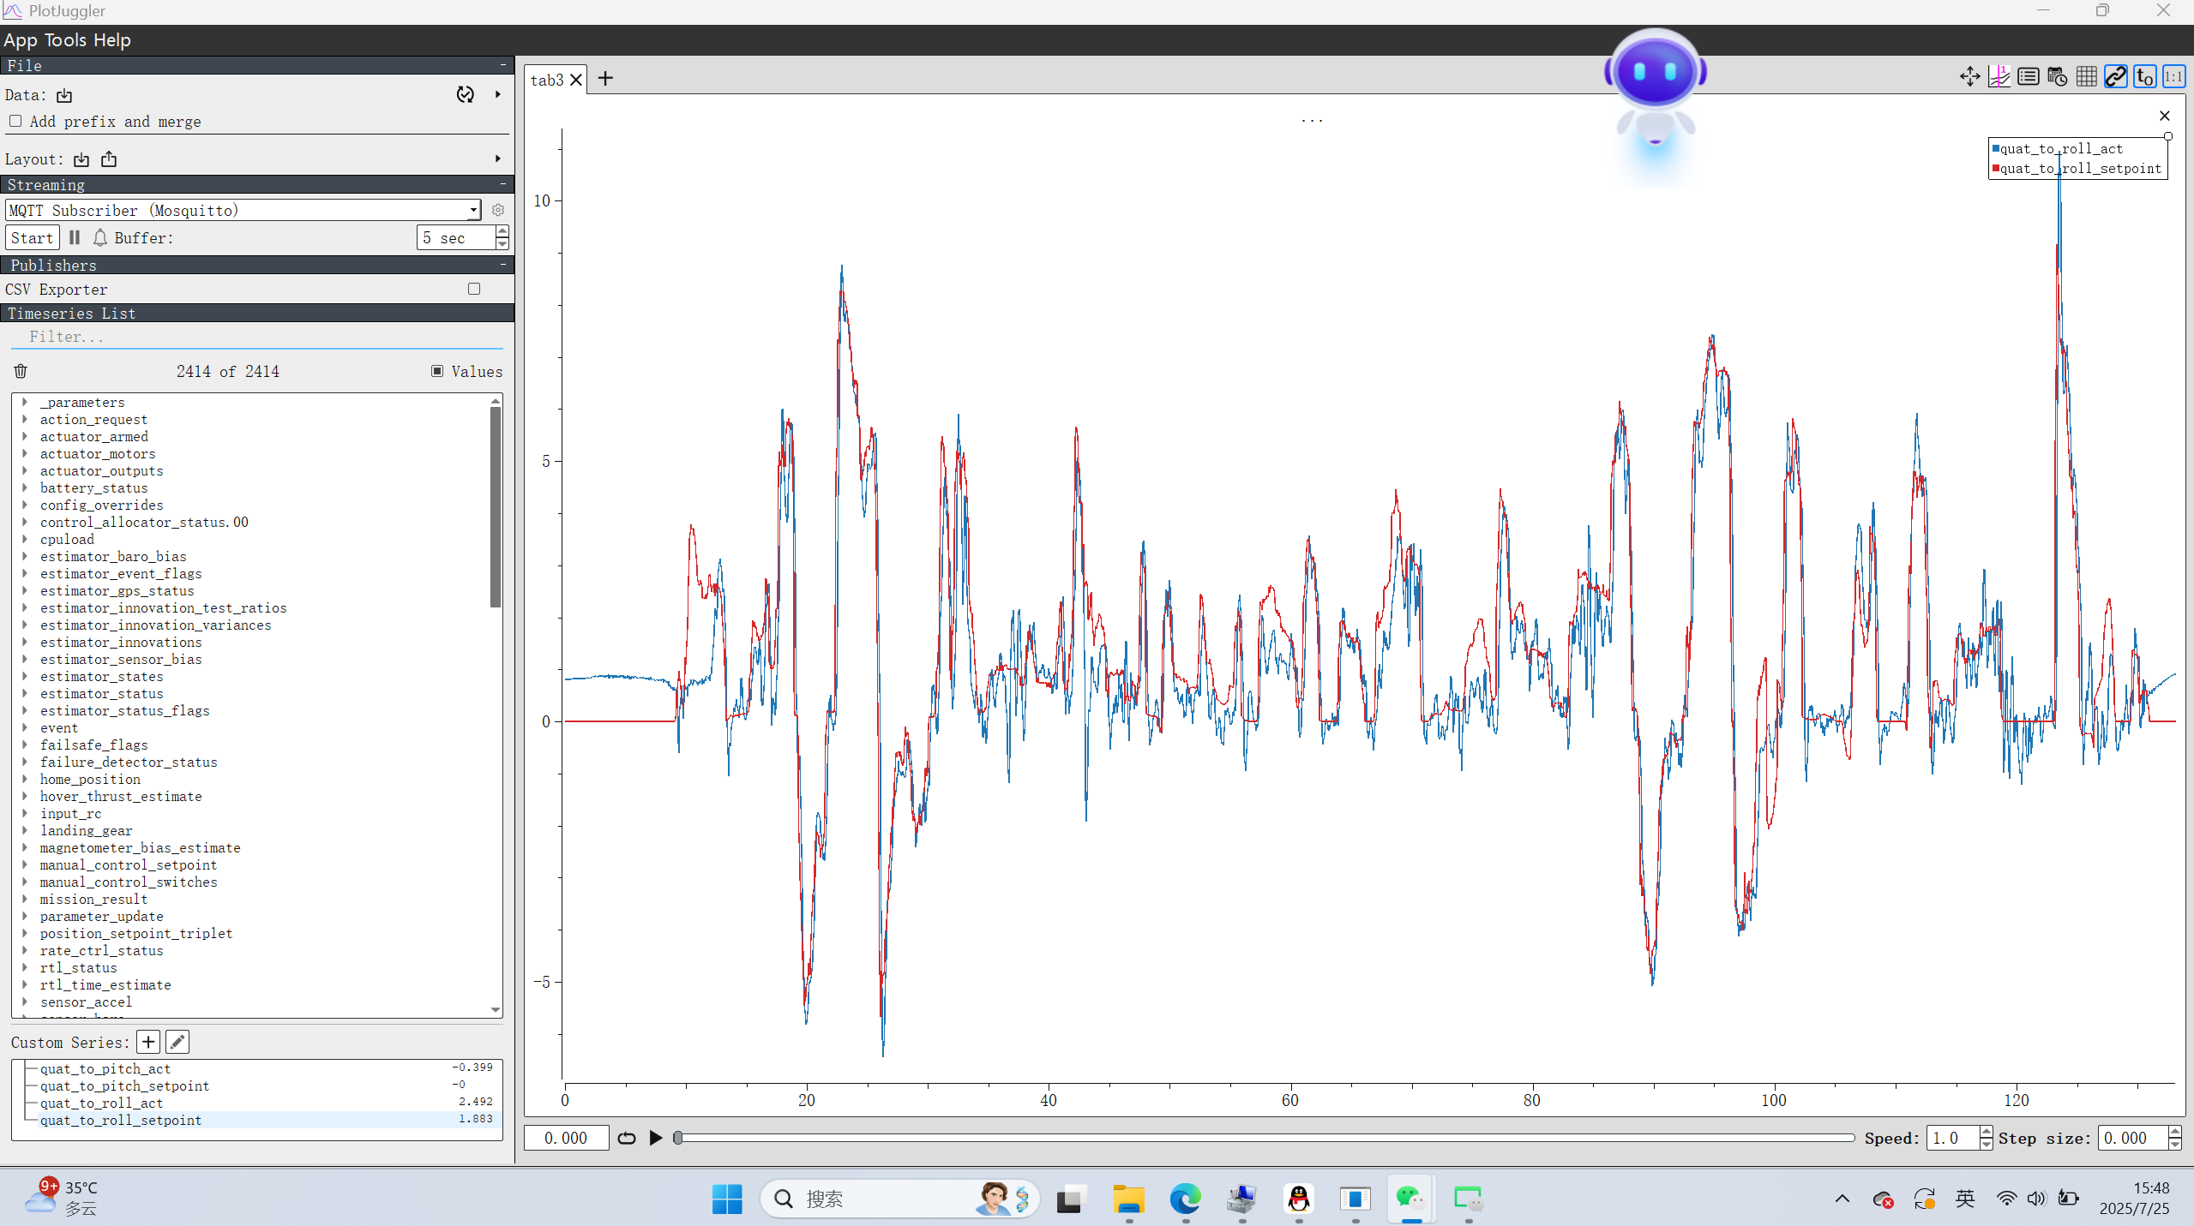Close tab3 using its X icon
Image resolution: width=2194 pixels, height=1226 pixels.
[576, 80]
